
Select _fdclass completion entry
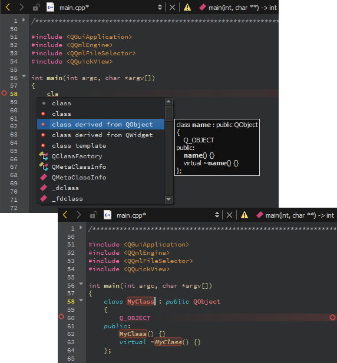[x=101, y=198]
